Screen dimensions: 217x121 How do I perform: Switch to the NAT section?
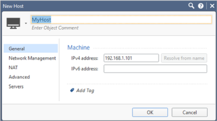pos(13,68)
